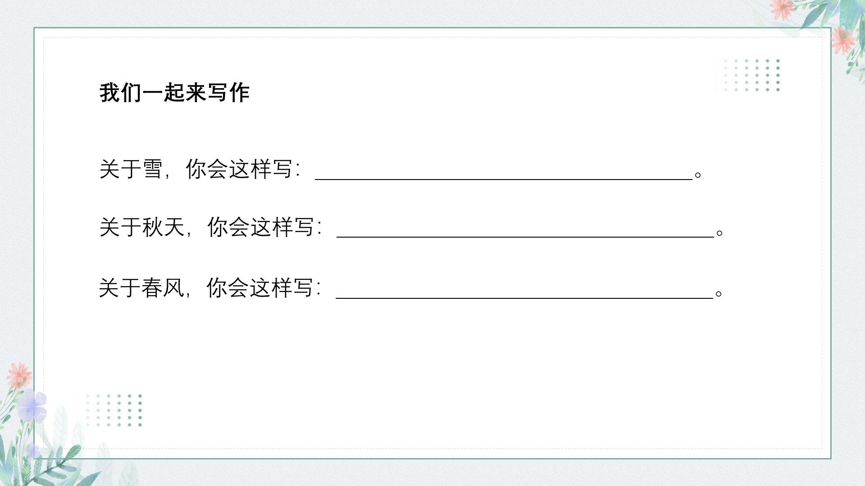Click the blank line after 关于春风
This screenshot has height=486, width=865.
click(524, 295)
